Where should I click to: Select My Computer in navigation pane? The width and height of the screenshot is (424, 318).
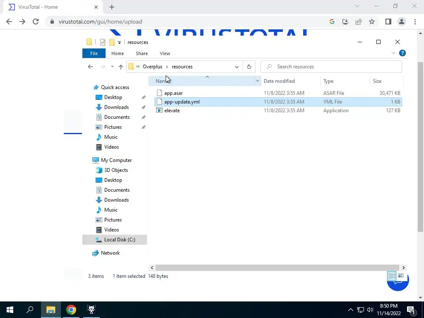click(x=116, y=160)
